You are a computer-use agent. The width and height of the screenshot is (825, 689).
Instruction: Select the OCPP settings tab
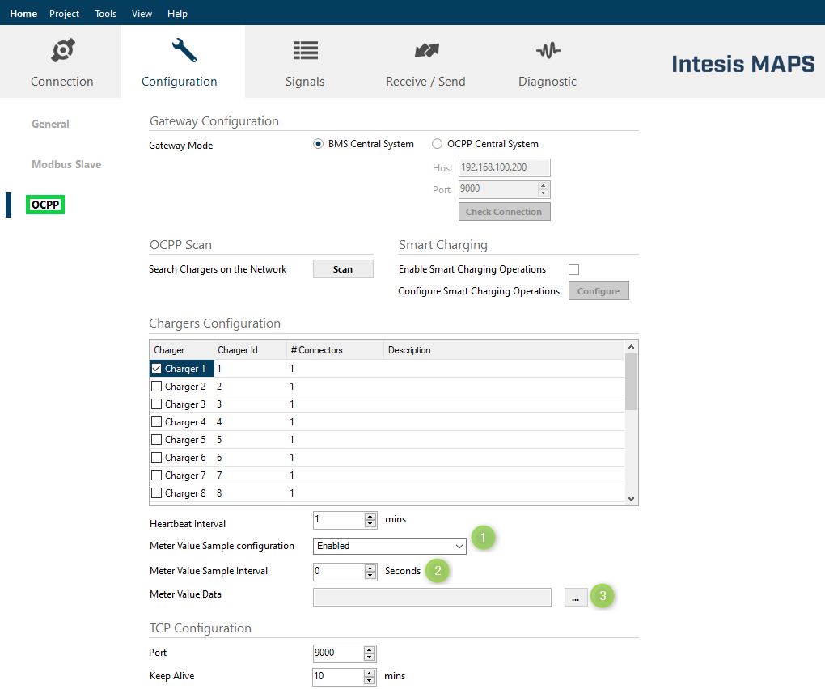45,205
